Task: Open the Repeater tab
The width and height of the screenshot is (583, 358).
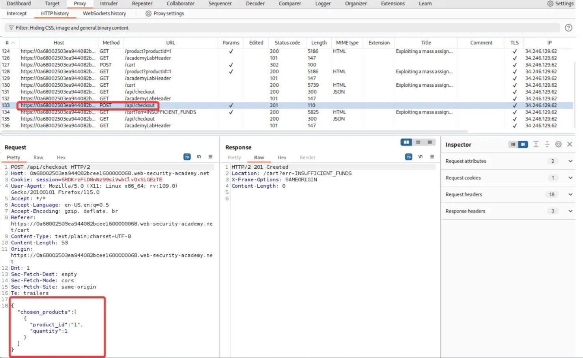Action: tap(142, 4)
